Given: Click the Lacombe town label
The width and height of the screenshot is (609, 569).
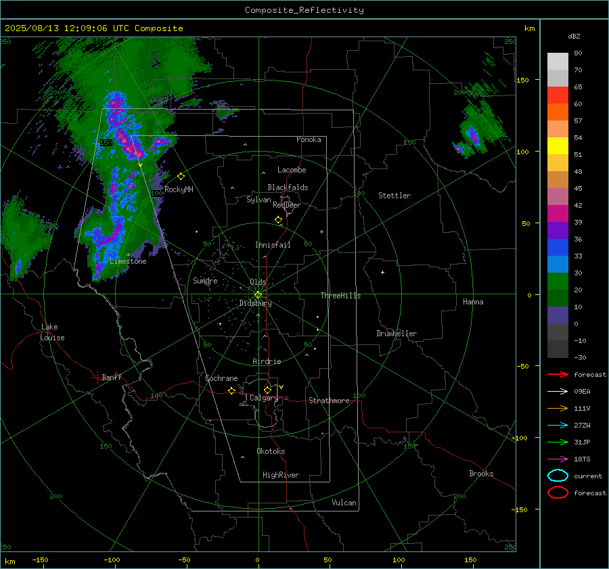Looking at the screenshot, I should click(x=292, y=170).
